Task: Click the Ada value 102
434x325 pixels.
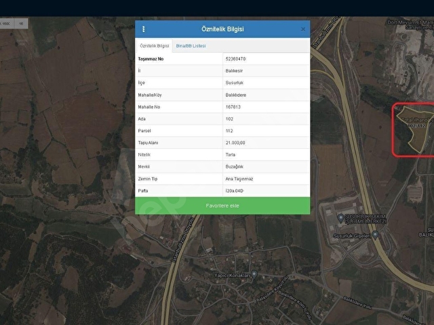Action: click(229, 119)
